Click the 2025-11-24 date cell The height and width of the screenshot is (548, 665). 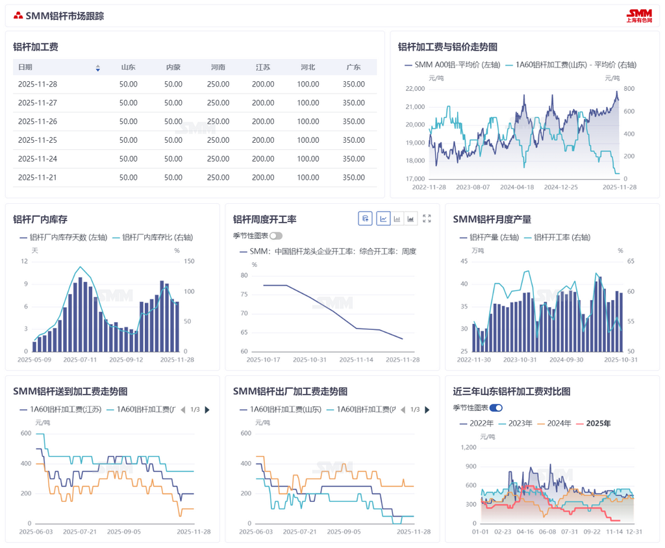(x=37, y=159)
